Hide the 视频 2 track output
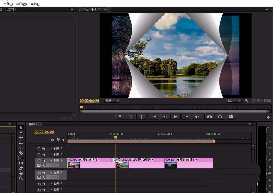Viewport: 273px width, 193px height. pos(39,154)
